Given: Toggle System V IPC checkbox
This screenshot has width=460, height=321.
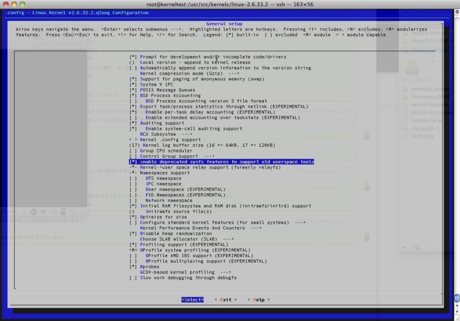Looking at the screenshot, I should pos(133,85).
